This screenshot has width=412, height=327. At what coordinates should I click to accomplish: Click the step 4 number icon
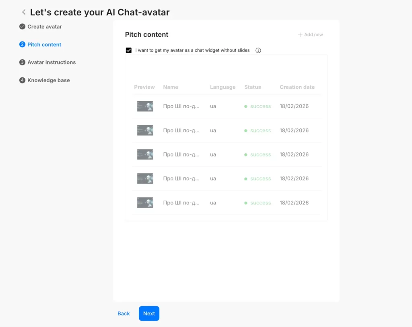(22, 80)
